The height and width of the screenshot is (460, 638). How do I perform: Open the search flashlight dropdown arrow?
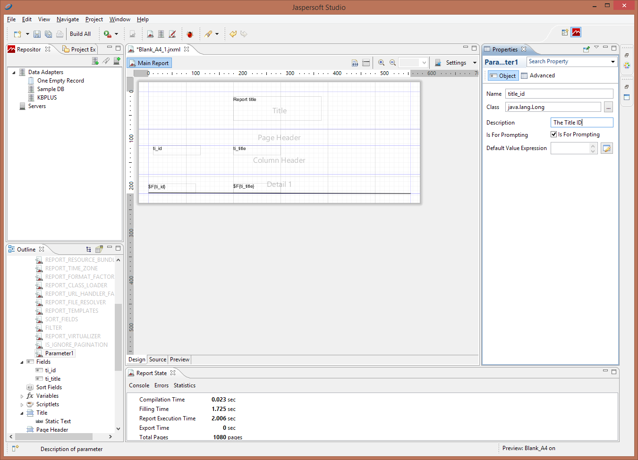pos(217,34)
